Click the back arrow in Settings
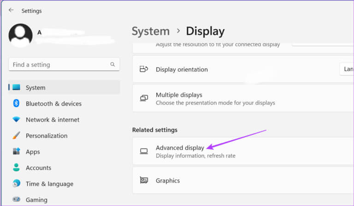The image size is (354, 206). pos(11,10)
